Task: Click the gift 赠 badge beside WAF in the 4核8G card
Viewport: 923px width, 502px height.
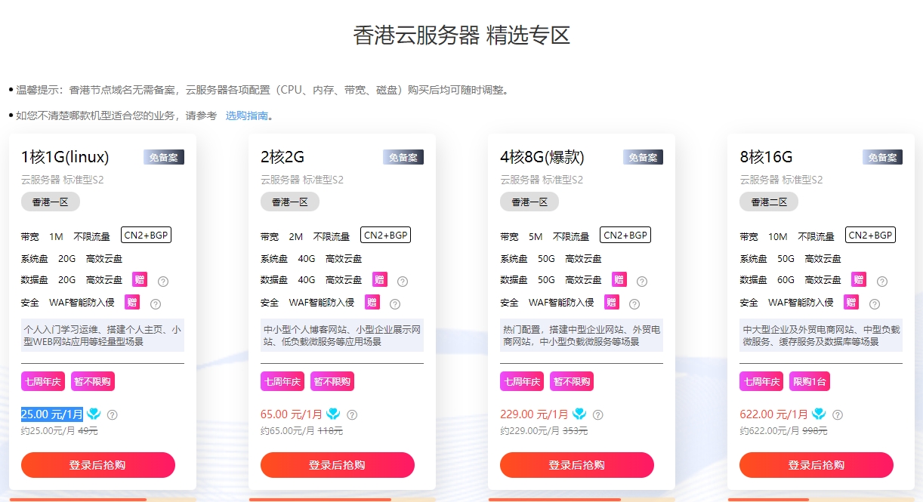Action: (x=612, y=302)
